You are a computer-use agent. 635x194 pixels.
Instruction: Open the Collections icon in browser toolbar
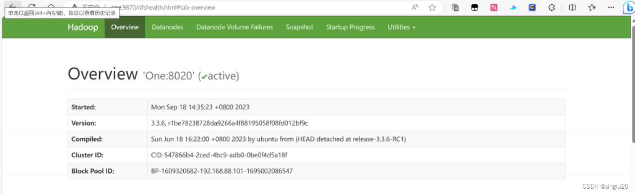click(455, 7)
